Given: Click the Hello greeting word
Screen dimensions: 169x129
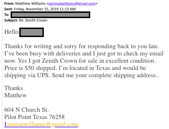Looking at the screenshot, I should (11, 32).
